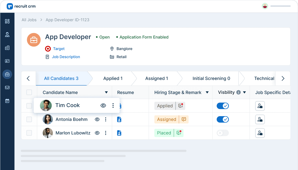Open the mail envelope icon in sidebar
The height and width of the screenshot is (170, 298).
click(x=7, y=88)
